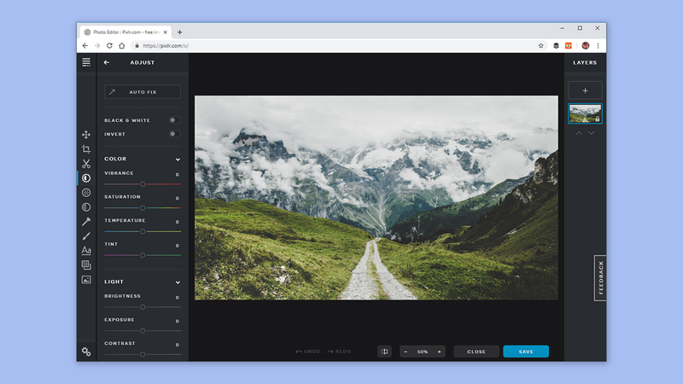
Task: Select the mountain layer thumbnail
Action: click(585, 113)
